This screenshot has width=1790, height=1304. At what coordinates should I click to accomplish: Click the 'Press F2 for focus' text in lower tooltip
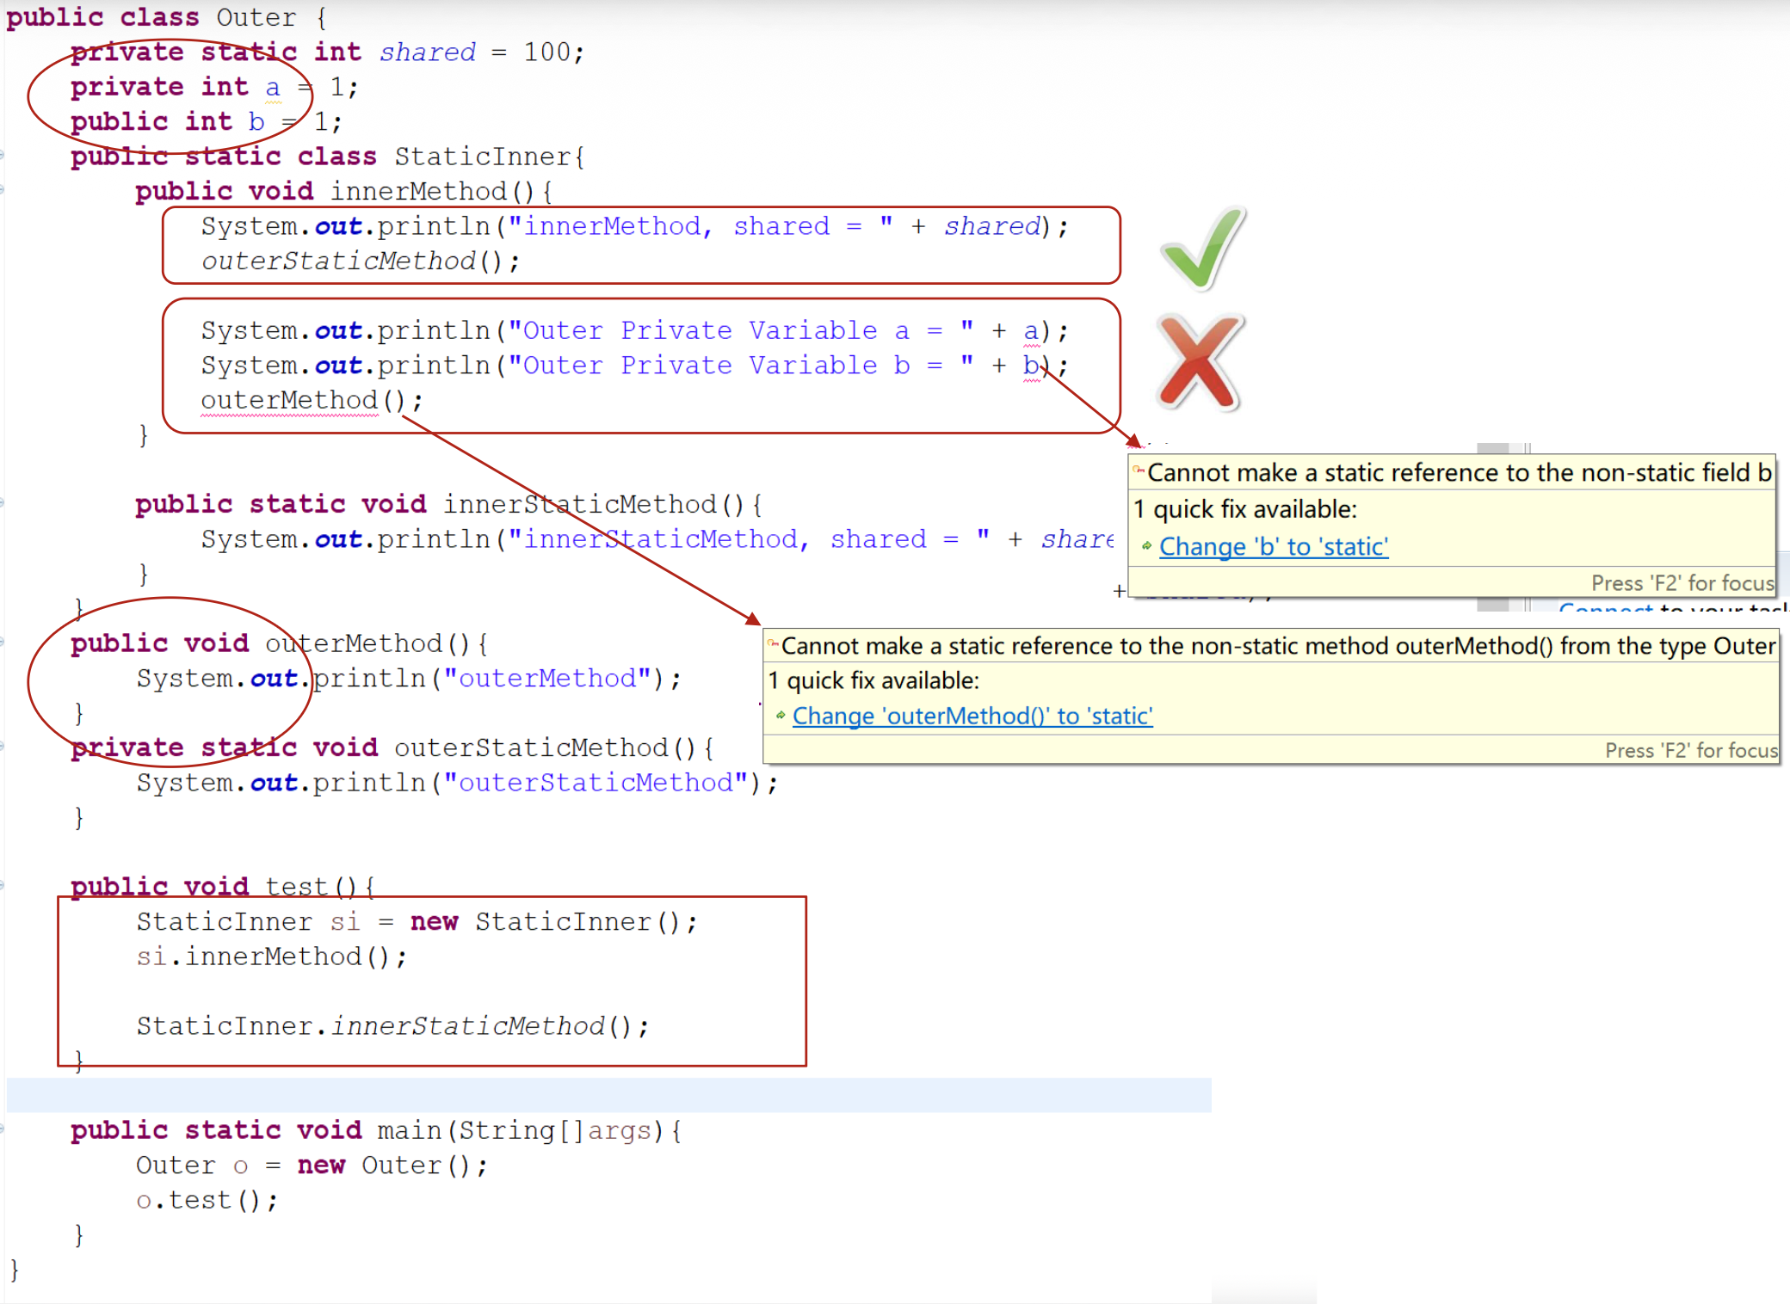1690,751
